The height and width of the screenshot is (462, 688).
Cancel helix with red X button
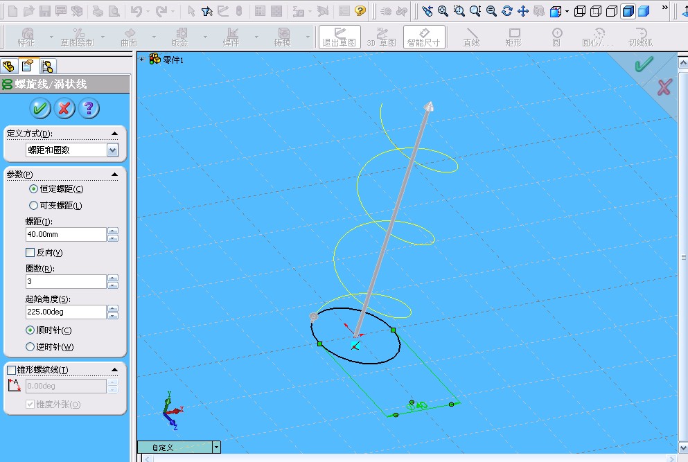tap(64, 108)
